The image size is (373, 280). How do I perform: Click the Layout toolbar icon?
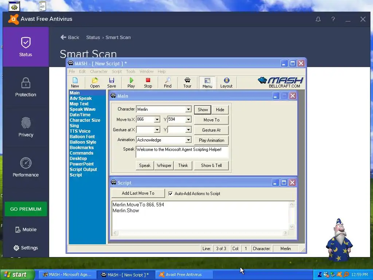(226, 83)
